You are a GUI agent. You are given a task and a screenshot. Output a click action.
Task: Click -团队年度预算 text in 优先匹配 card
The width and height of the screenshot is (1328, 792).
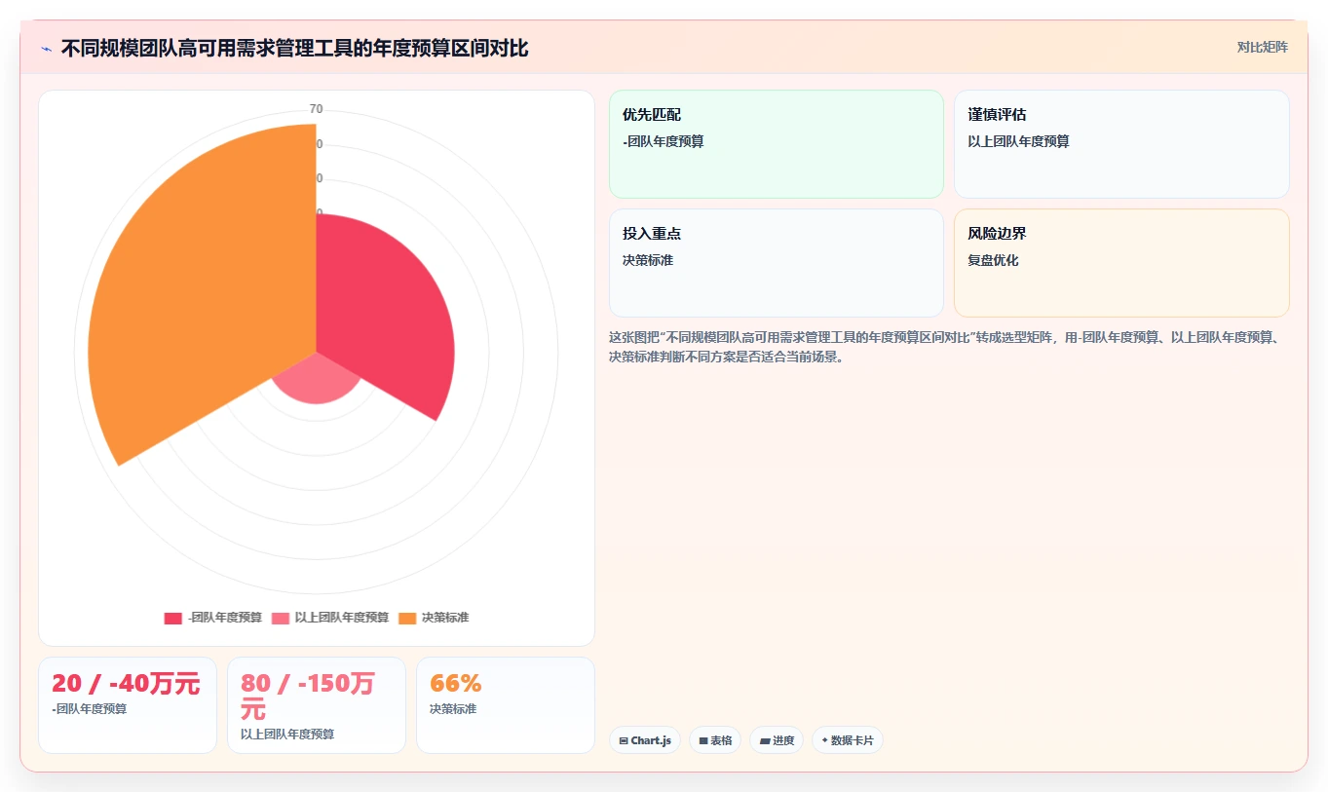(x=664, y=141)
